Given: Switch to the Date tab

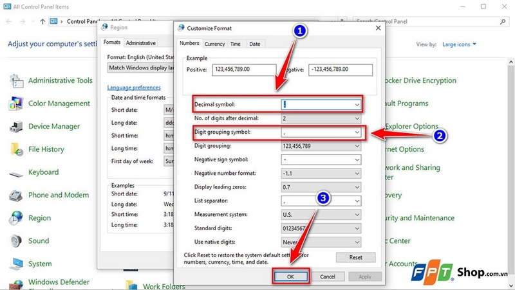Looking at the screenshot, I should pyautogui.click(x=254, y=44).
